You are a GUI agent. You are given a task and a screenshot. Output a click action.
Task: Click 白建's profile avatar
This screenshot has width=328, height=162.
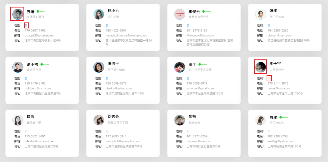coord(260,120)
